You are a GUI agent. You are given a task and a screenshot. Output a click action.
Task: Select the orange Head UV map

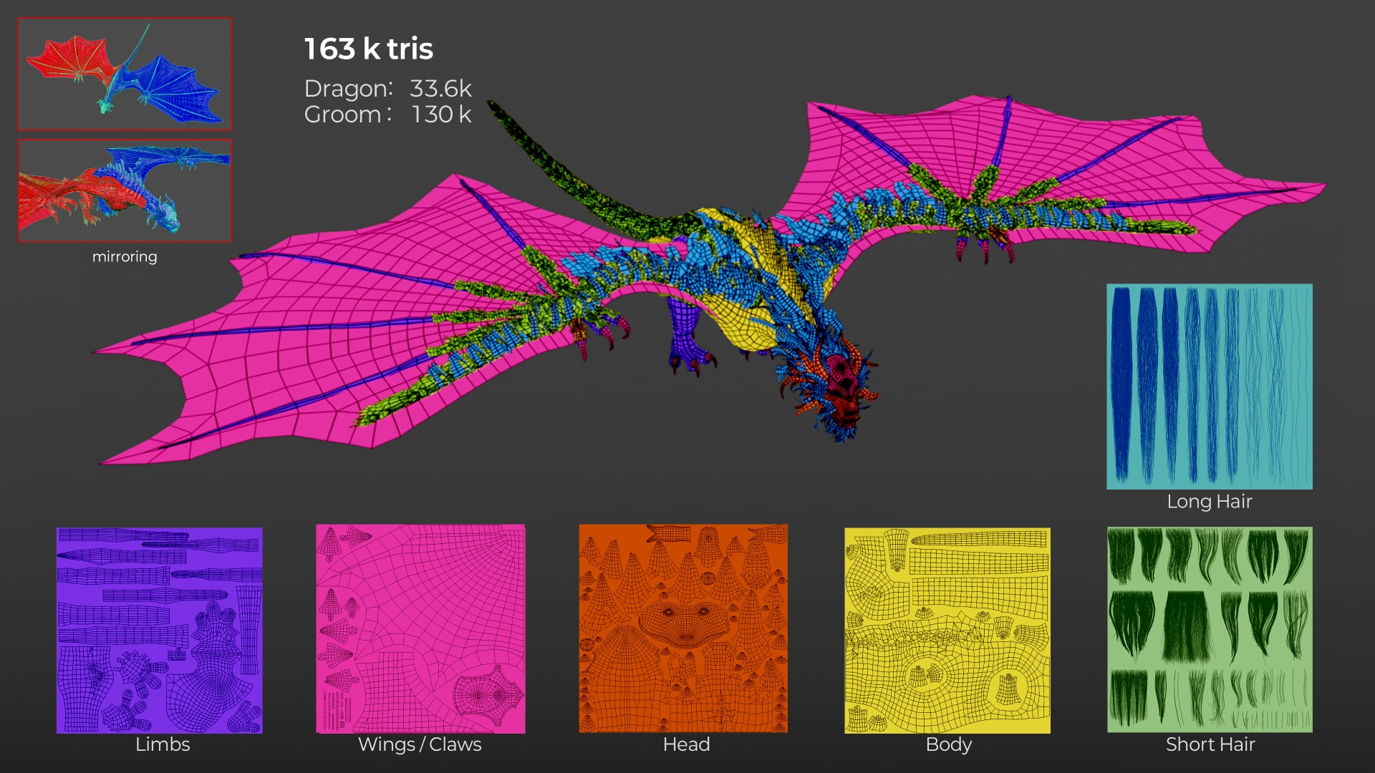point(683,628)
